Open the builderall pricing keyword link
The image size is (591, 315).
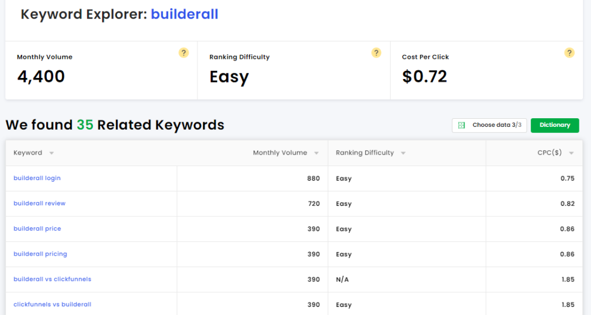(x=40, y=254)
